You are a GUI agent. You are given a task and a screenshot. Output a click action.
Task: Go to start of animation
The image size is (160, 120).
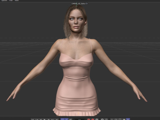[x=33, y=119]
